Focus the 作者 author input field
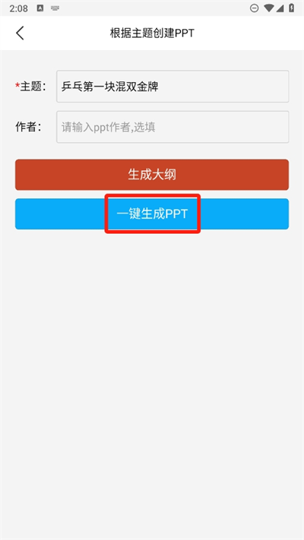The height and width of the screenshot is (540, 304). click(x=173, y=127)
